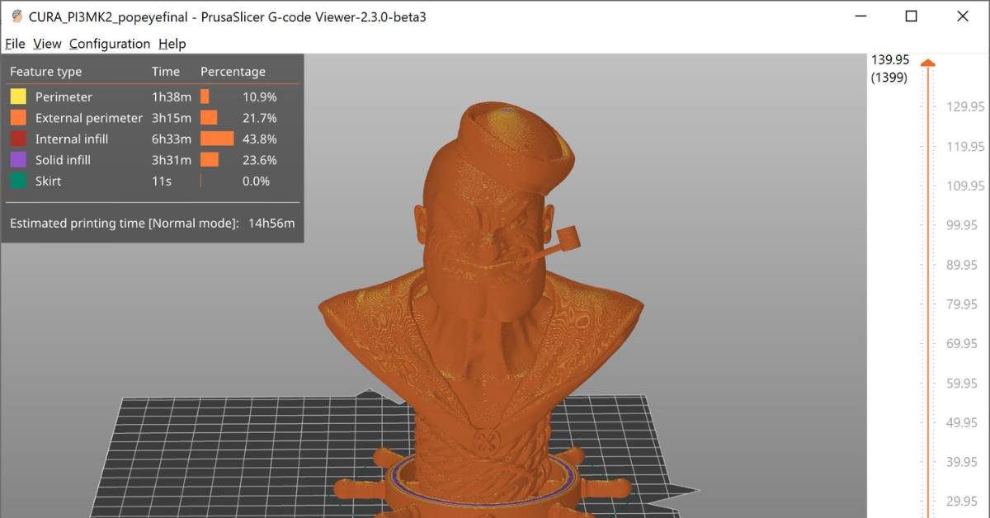
Task: Click the orange External perimeter swatch icon
Action: point(18,118)
